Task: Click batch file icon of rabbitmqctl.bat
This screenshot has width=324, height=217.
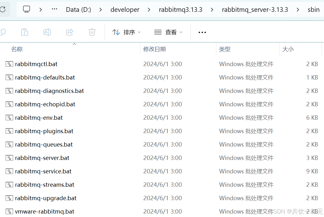Action: tap(9, 64)
